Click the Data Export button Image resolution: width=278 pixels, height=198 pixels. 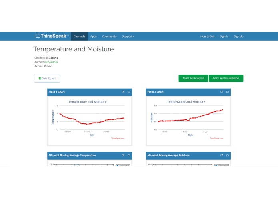tap(47, 79)
